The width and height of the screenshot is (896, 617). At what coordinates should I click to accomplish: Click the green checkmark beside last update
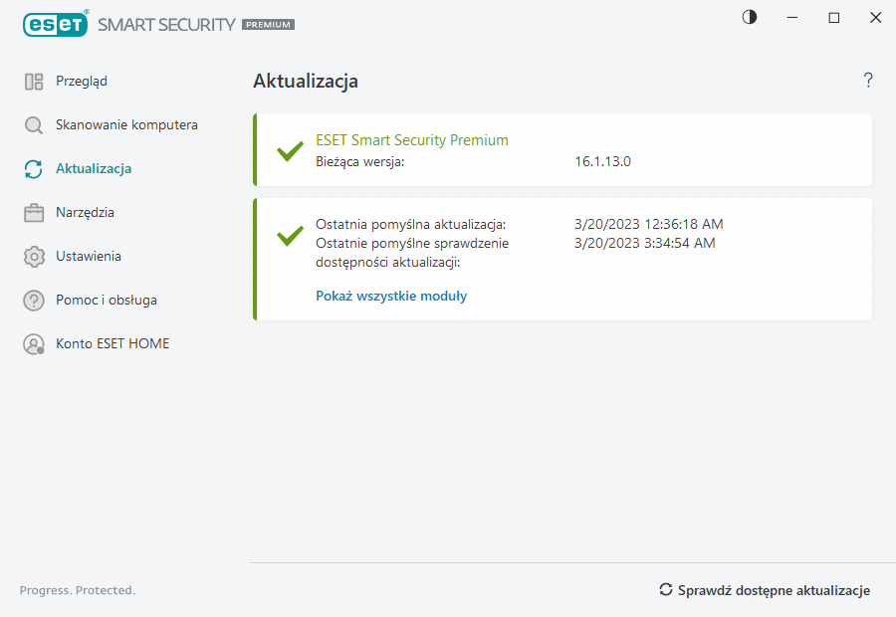(x=290, y=236)
